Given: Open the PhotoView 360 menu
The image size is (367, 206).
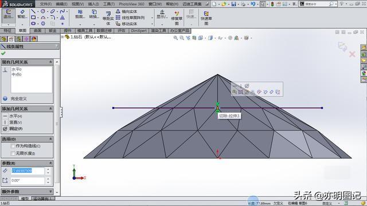Looking at the screenshot, I should click(x=131, y=4).
